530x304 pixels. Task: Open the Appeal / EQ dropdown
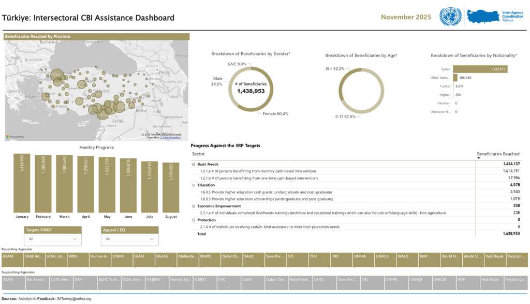tap(129, 239)
